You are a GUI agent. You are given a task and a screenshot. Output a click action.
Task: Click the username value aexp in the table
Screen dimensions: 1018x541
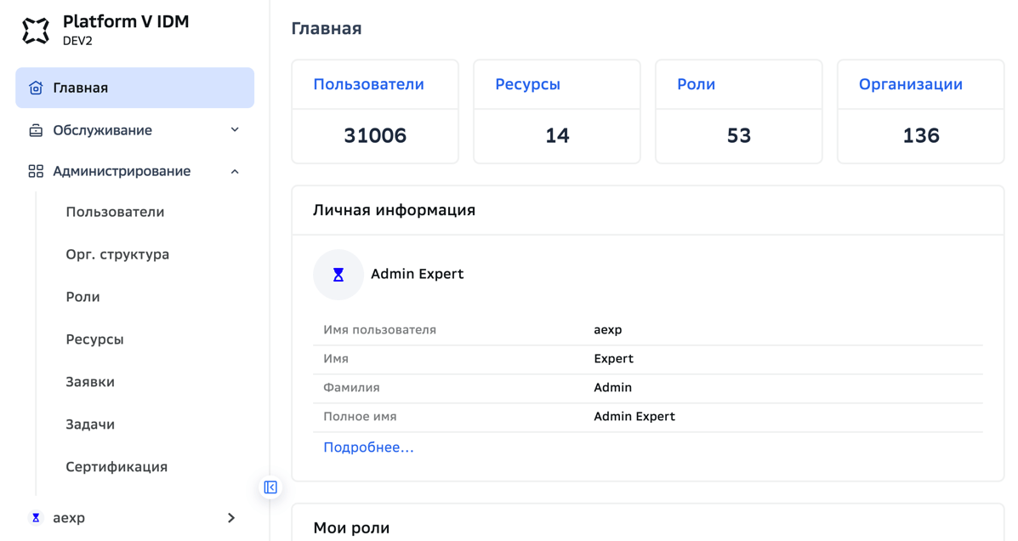[x=608, y=330]
